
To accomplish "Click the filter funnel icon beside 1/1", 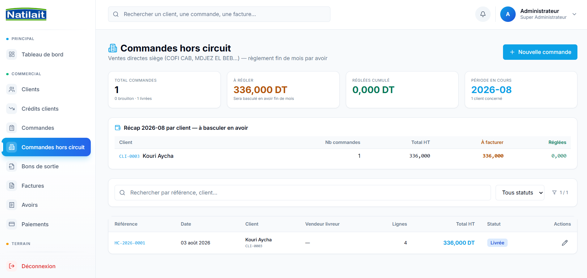I will pos(554,193).
